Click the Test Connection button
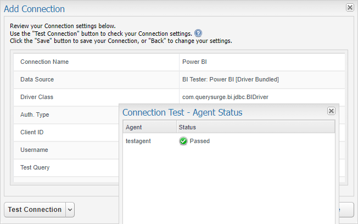 tap(35, 210)
